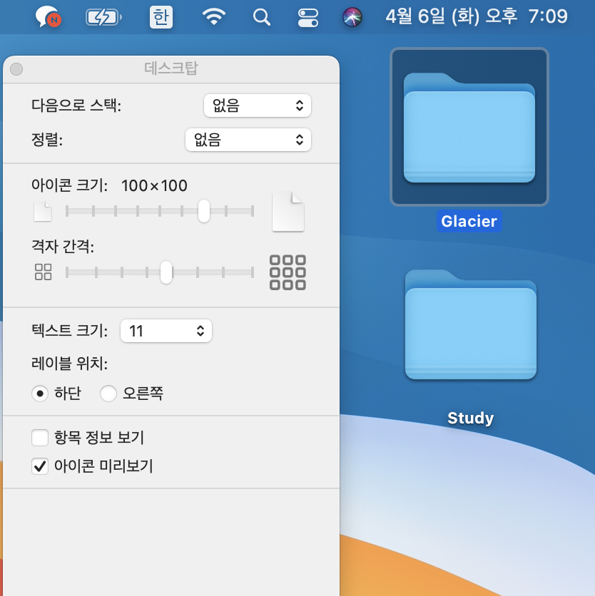Uncheck the 아이콘 미리보기 checkbox
The image size is (595, 596).
(x=39, y=466)
